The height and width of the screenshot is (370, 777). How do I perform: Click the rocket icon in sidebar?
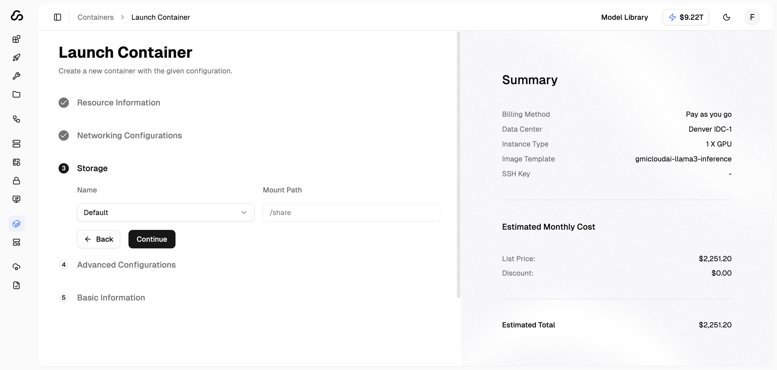(16, 57)
